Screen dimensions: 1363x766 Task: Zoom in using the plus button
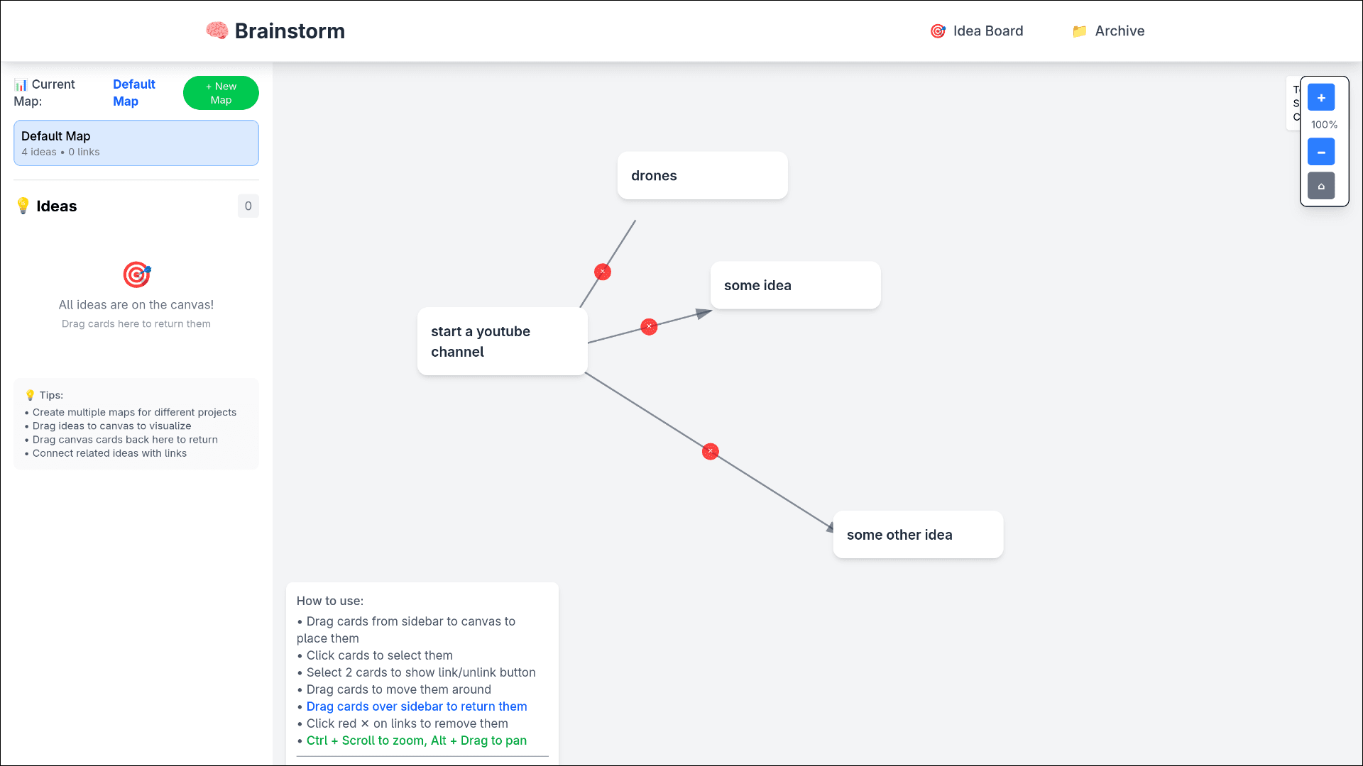(x=1320, y=97)
